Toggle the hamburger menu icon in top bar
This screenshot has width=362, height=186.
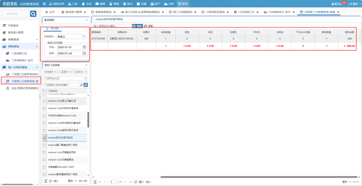44,4
